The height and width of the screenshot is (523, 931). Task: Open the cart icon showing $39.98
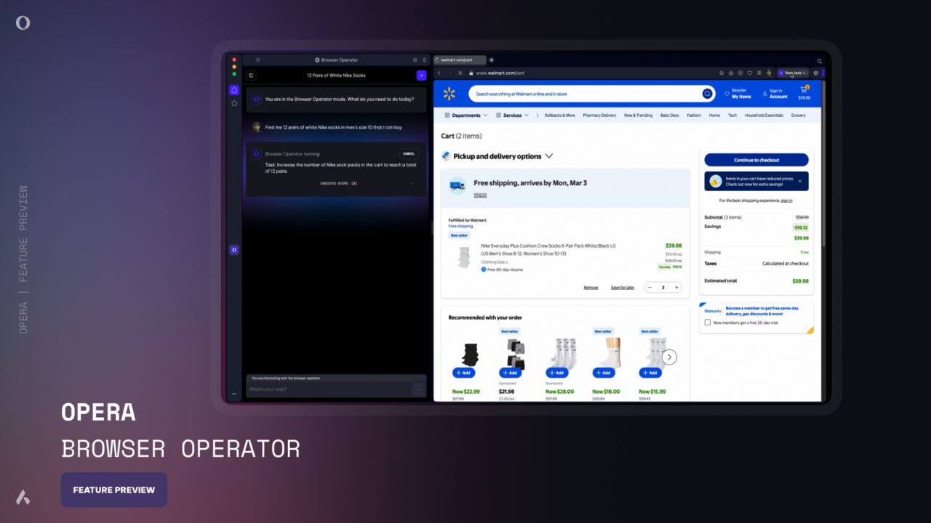pyautogui.click(x=804, y=91)
